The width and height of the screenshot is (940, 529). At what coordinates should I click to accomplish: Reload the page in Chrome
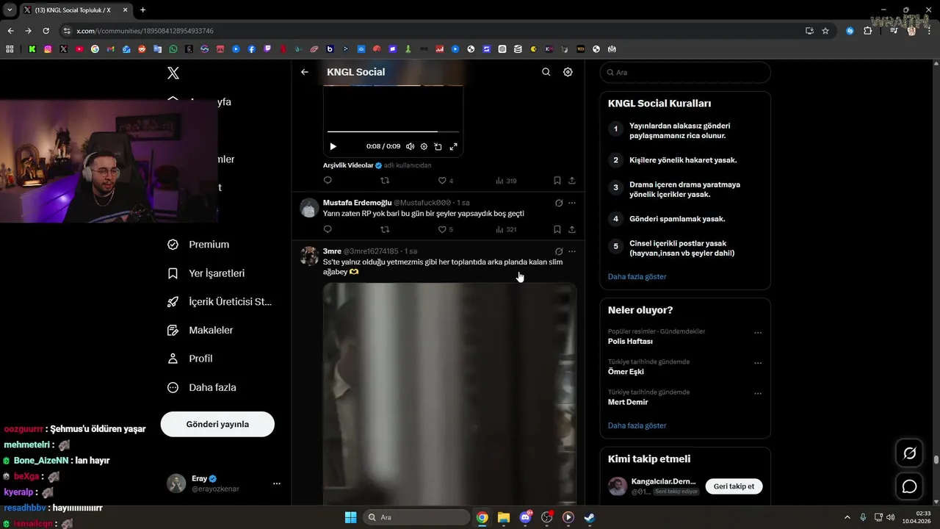coord(46,31)
